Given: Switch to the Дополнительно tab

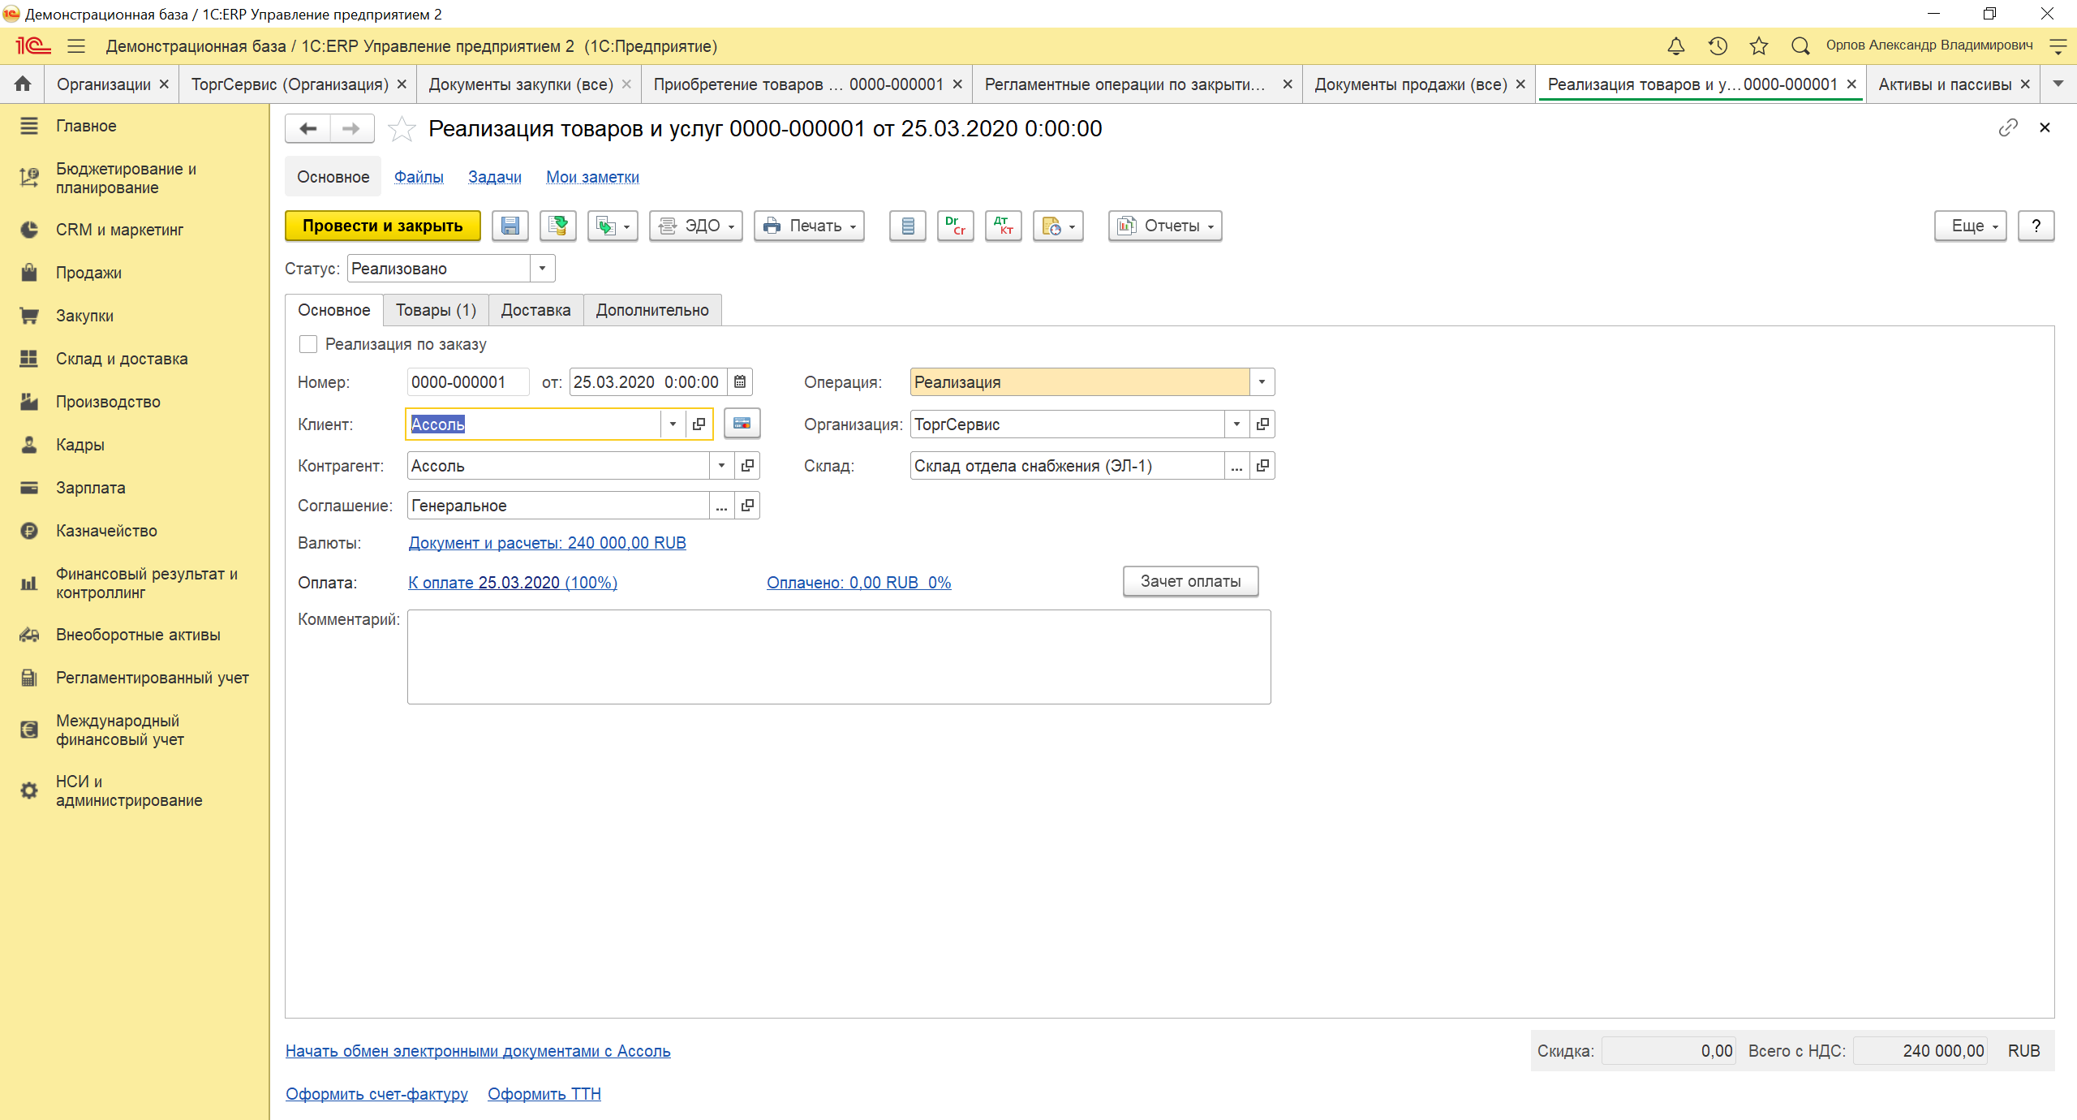Looking at the screenshot, I should click(652, 310).
